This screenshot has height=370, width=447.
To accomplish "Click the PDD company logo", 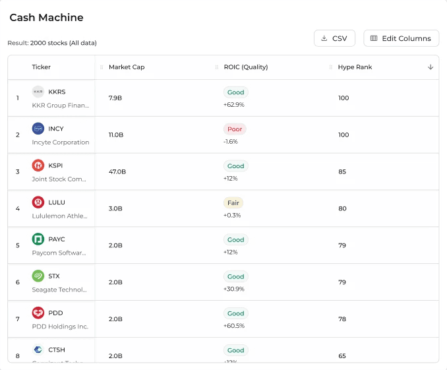I will (38, 313).
